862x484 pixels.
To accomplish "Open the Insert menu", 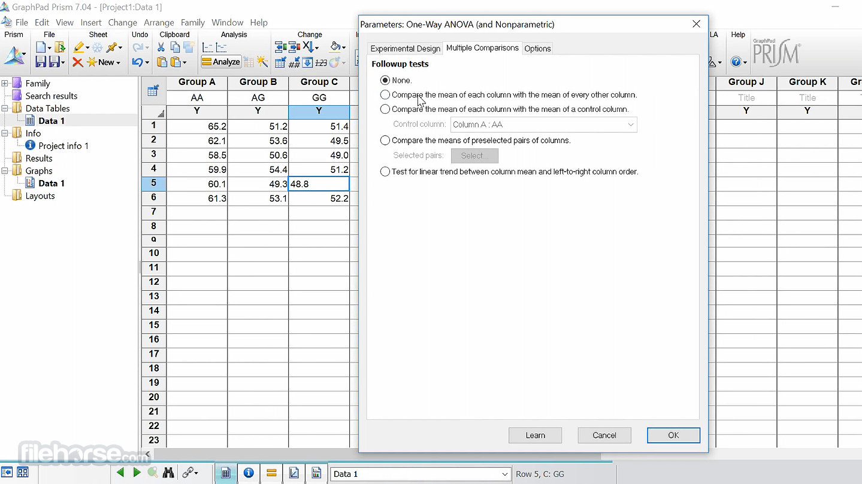I will (91, 22).
